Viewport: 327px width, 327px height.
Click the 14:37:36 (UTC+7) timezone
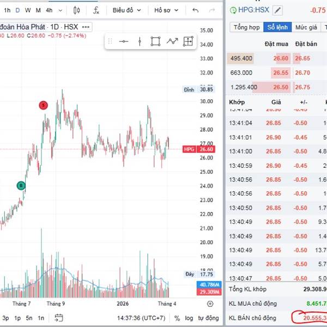coord(141,318)
